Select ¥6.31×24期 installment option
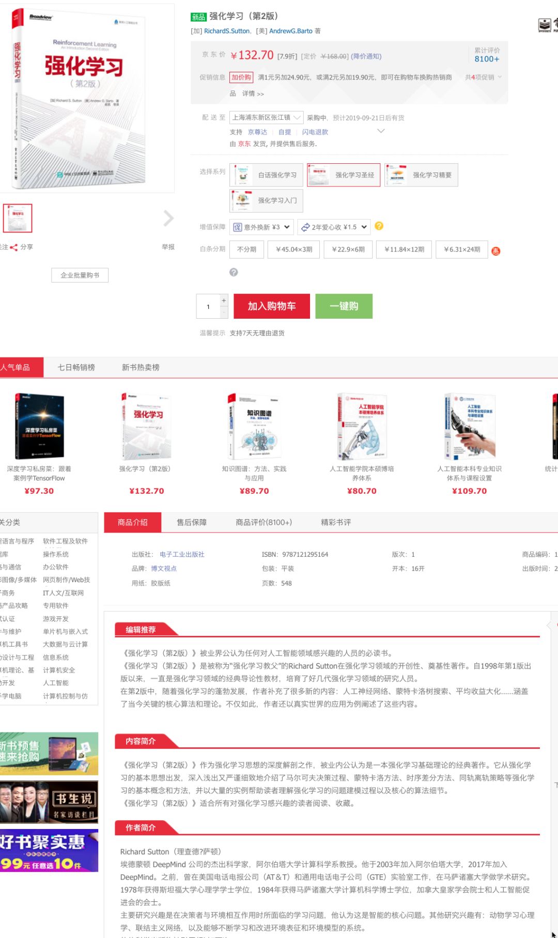 (462, 249)
